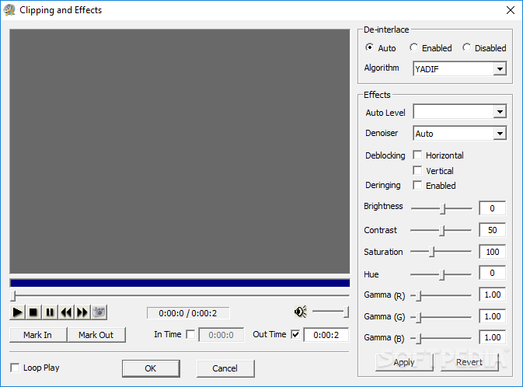Image resolution: width=523 pixels, height=387 pixels.
Task: Click the blue clip range bar
Action: [x=180, y=283]
